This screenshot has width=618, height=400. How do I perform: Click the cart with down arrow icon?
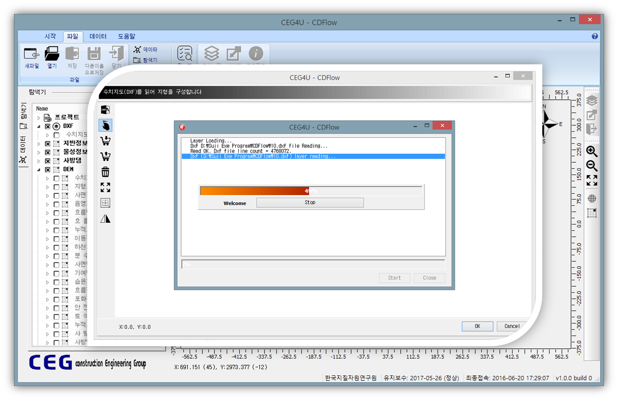106,141
